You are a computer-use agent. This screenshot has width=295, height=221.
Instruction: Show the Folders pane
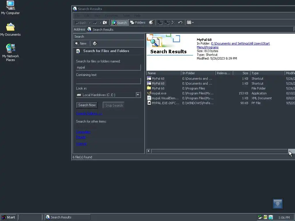138,22
